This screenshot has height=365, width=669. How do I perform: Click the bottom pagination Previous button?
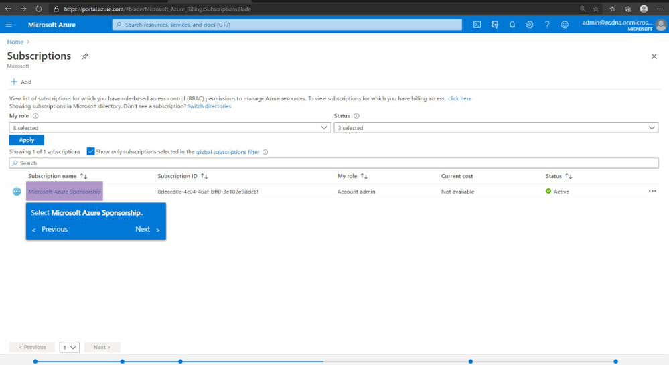pyautogui.click(x=32, y=347)
